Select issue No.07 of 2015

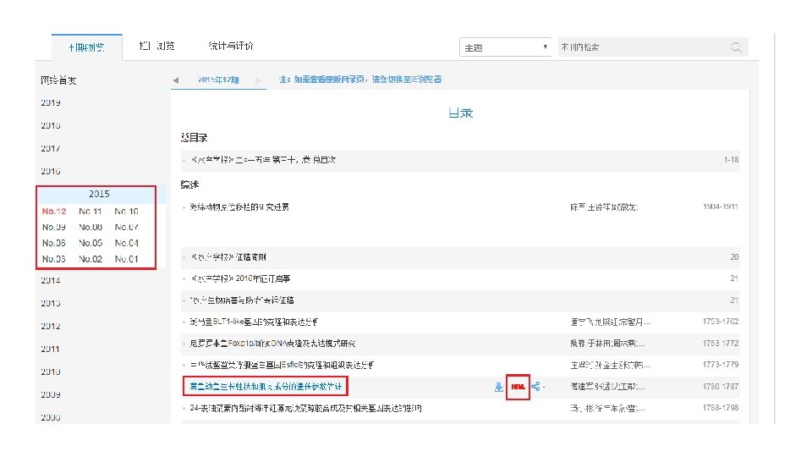coord(126,227)
